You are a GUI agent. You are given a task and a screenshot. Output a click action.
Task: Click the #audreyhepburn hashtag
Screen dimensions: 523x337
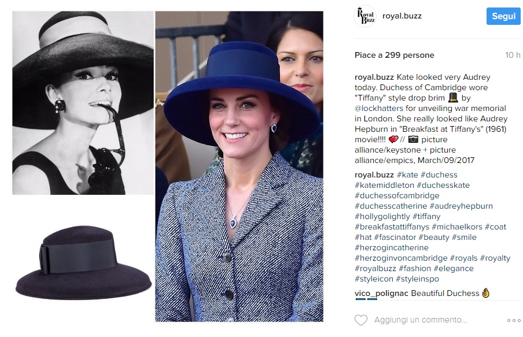pos(461,206)
